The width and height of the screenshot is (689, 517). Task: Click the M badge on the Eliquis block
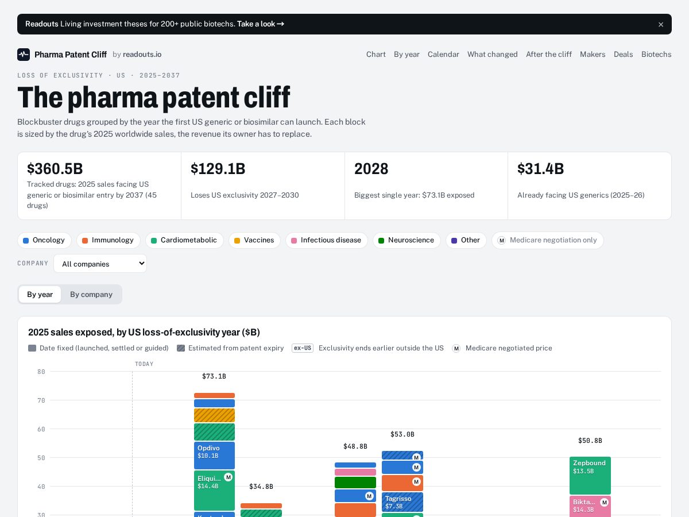click(228, 477)
